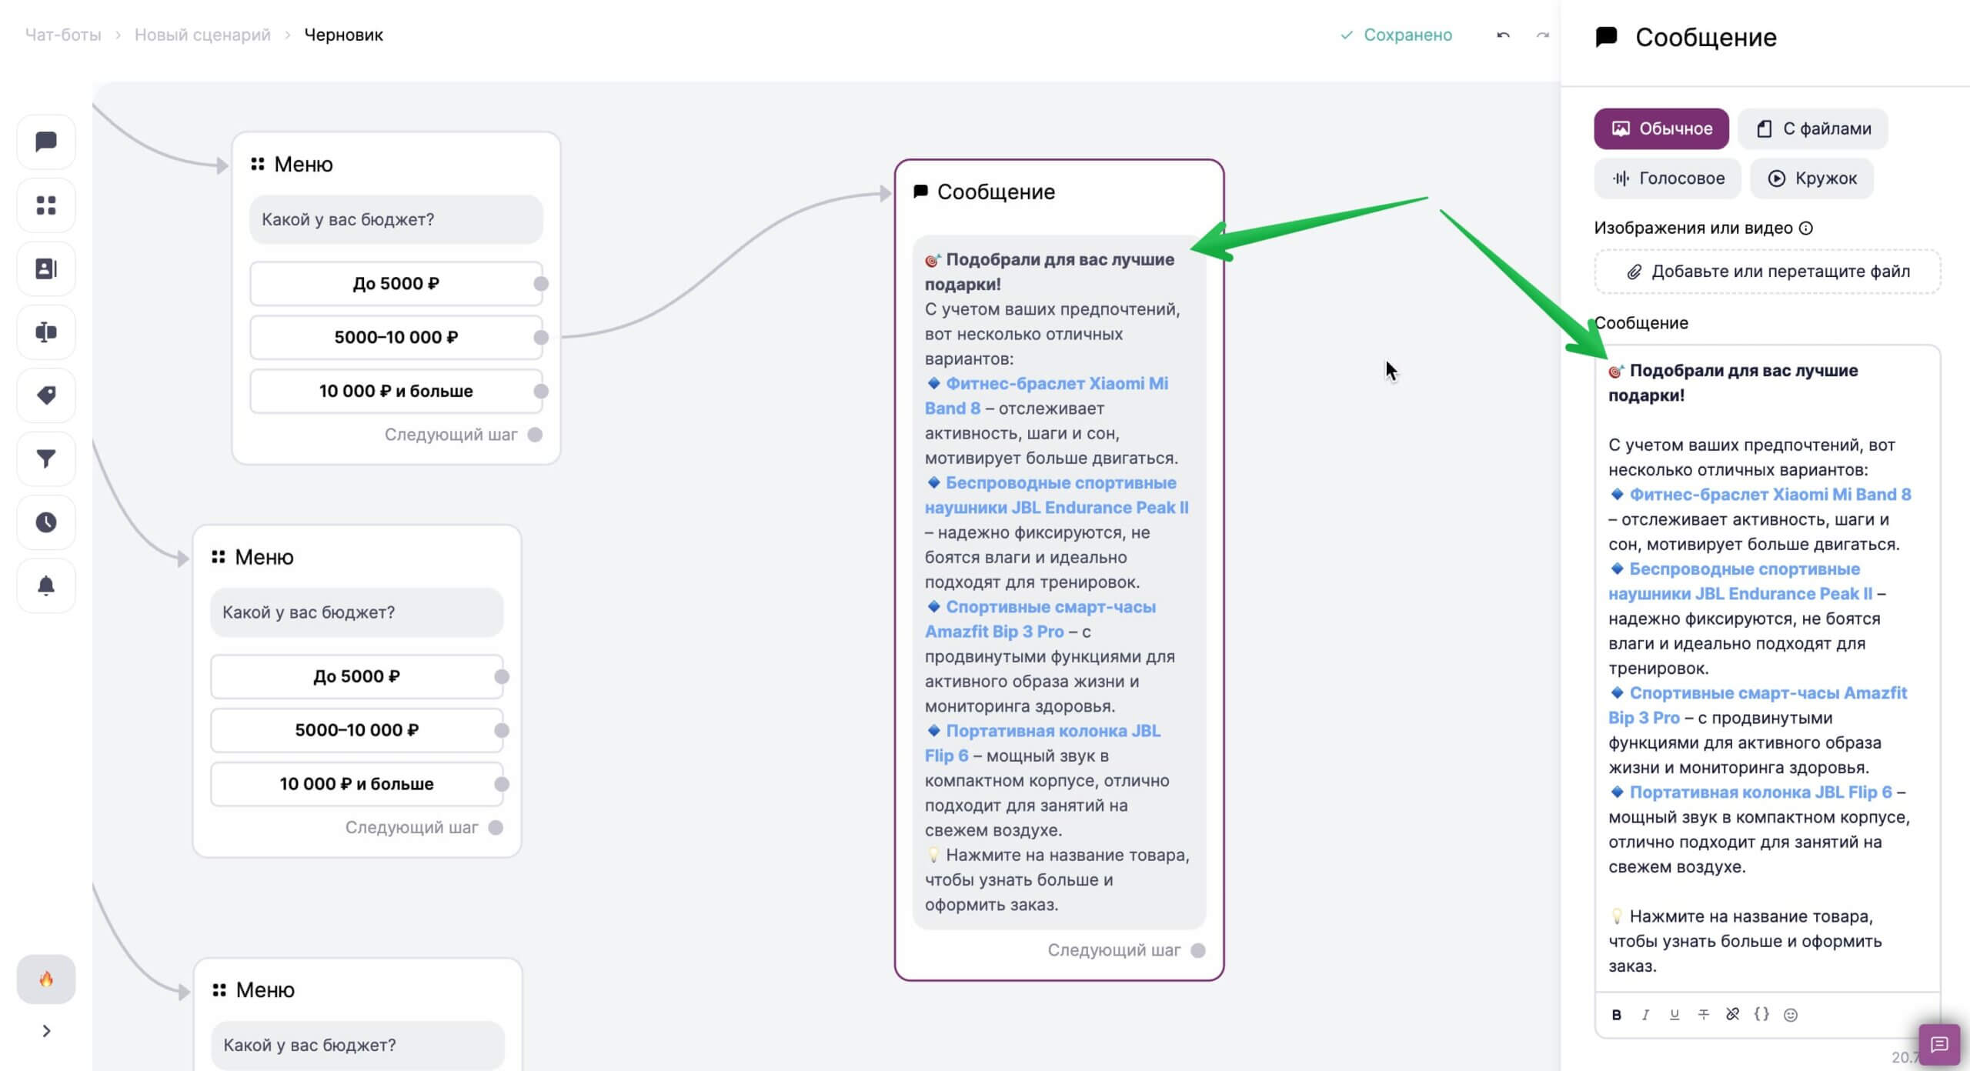Select the С файлами message type
Viewport: 1970px width, 1071px height.
(x=1813, y=128)
